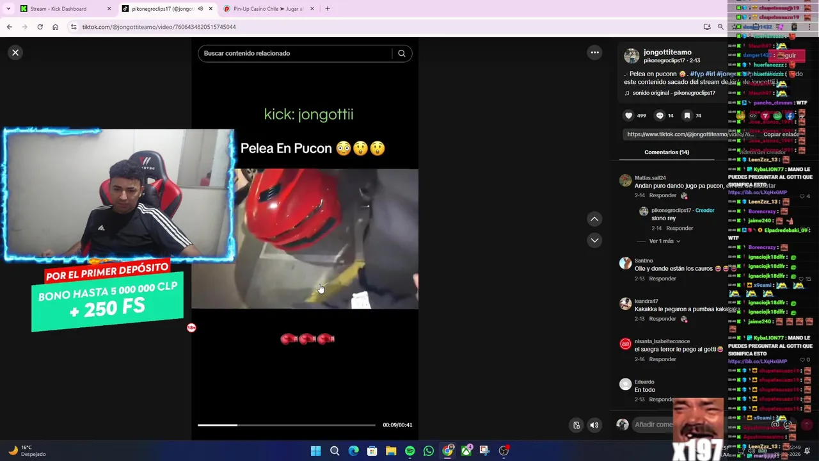
Task: Open the browser home page
Action: pos(55,27)
